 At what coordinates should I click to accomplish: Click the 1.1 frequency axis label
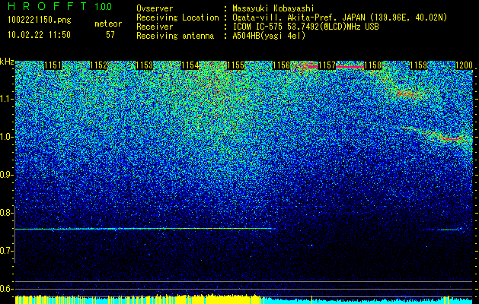click(x=6, y=99)
